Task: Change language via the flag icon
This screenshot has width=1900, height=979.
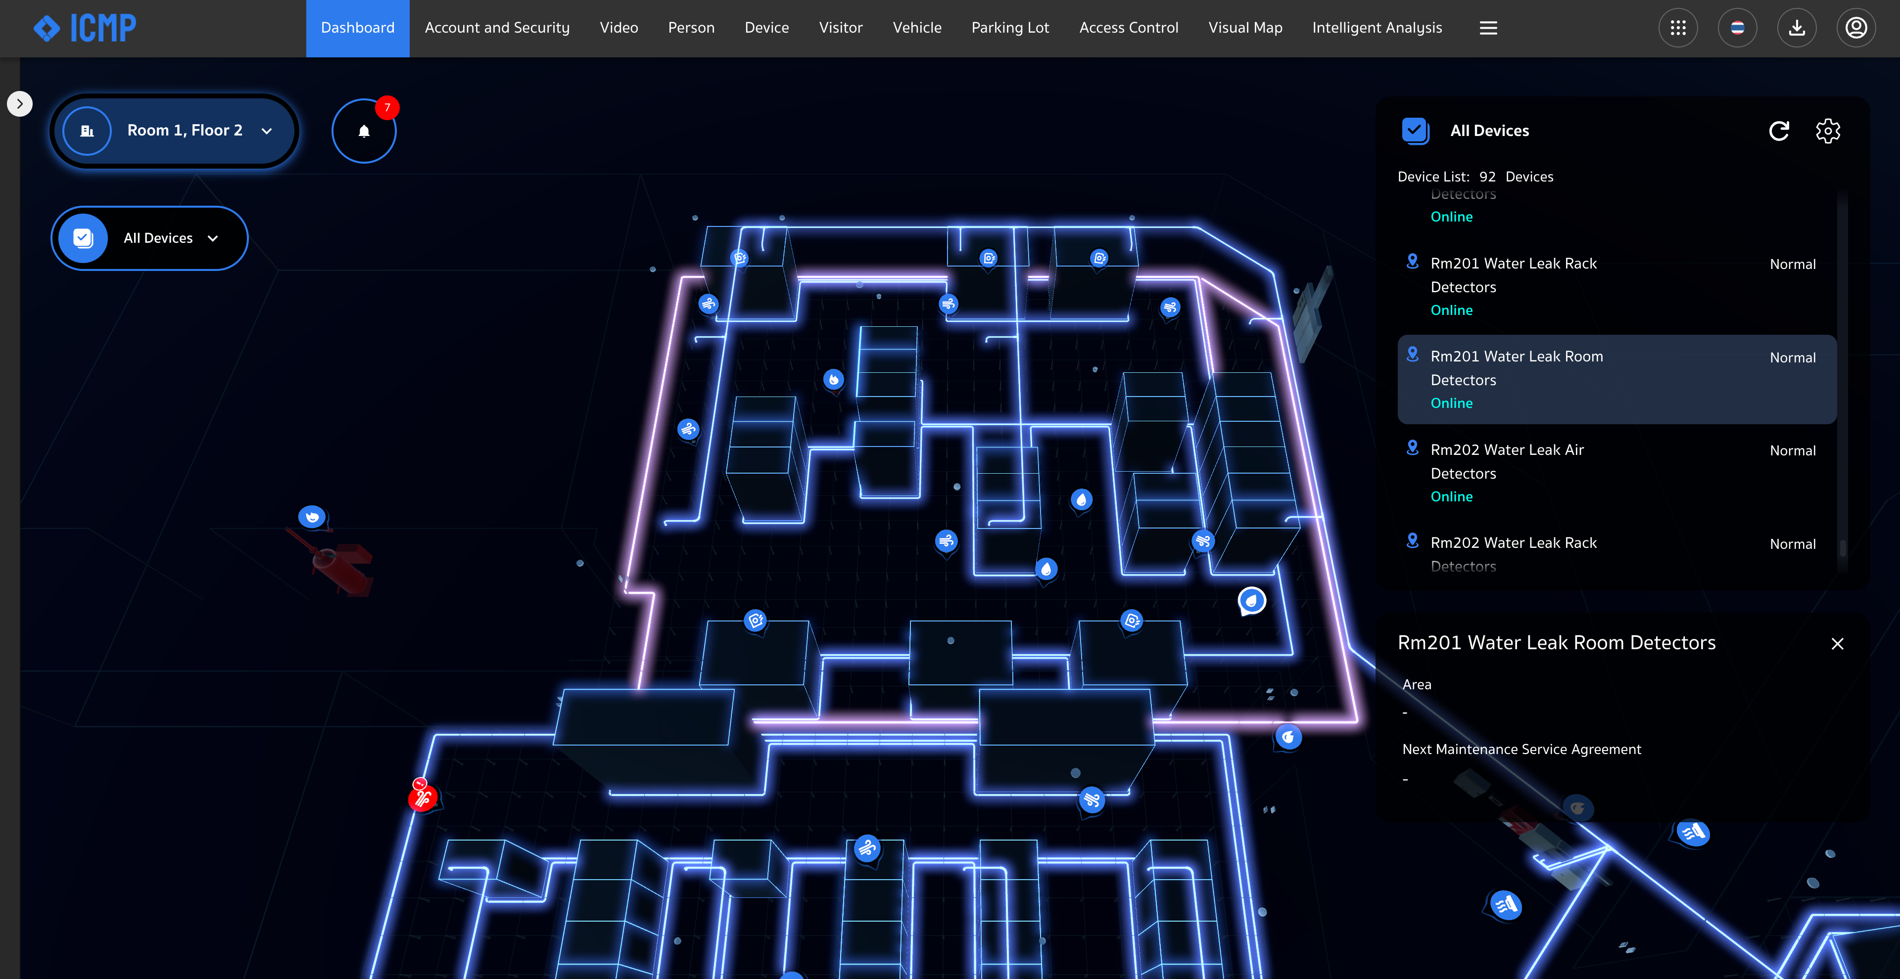Action: pos(1737,28)
